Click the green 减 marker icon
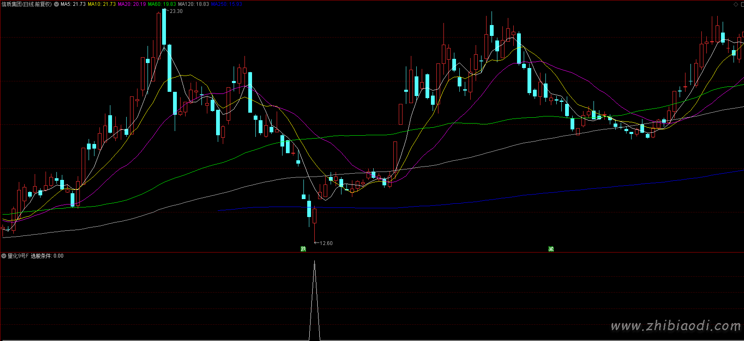The image size is (744, 341). point(551,249)
